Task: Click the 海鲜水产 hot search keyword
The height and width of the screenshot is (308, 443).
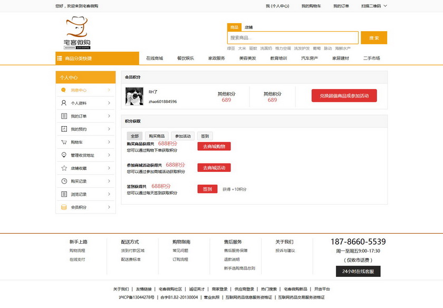Action: click(343, 49)
